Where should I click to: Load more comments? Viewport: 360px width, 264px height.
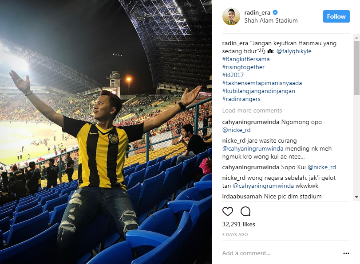(252, 110)
